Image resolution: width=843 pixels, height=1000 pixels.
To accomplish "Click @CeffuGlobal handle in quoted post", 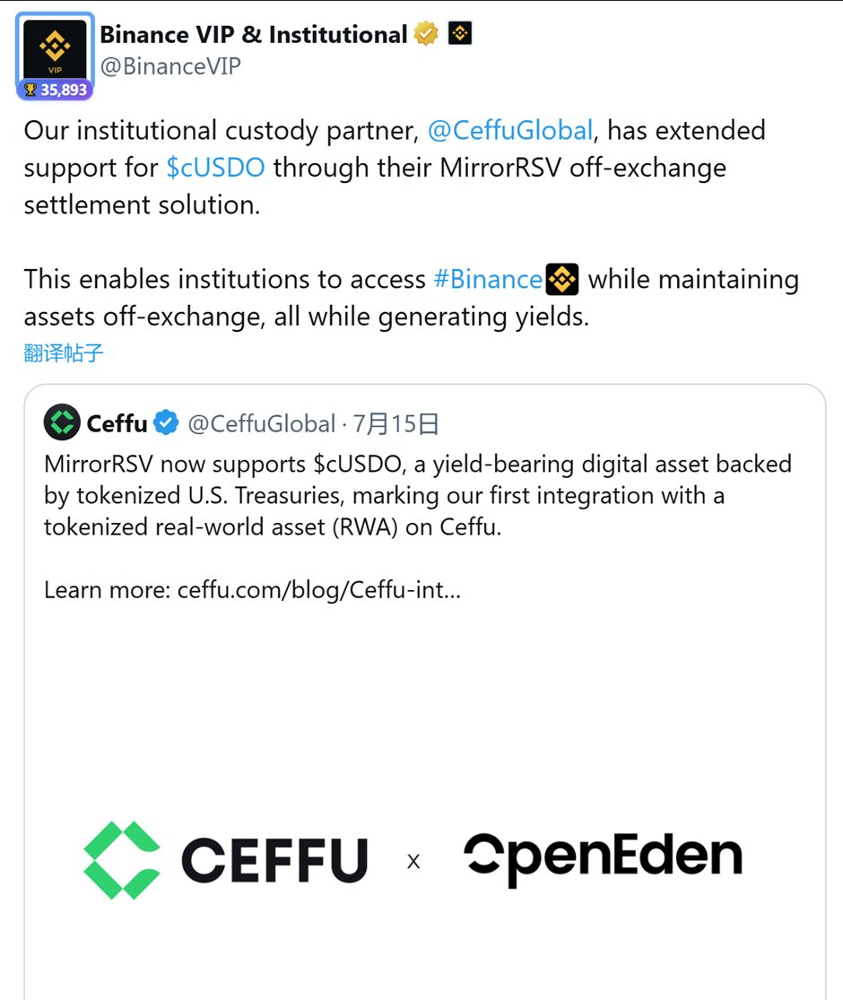I will point(261,423).
